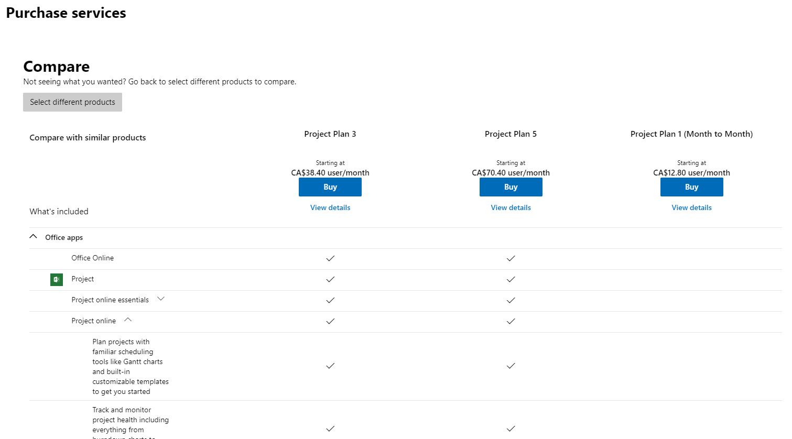Click Gantt charts feature checkmark under Plan 5
Viewport: 792px width, 439px height.
[x=511, y=366]
